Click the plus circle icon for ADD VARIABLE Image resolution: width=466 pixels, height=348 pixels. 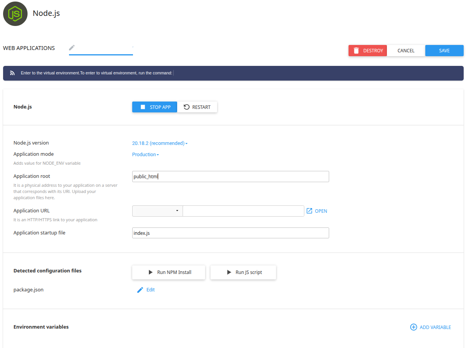(413, 327)
